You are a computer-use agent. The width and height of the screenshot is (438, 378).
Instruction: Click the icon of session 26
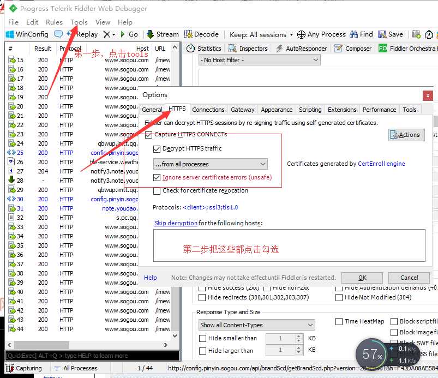[x=11, y=162]
